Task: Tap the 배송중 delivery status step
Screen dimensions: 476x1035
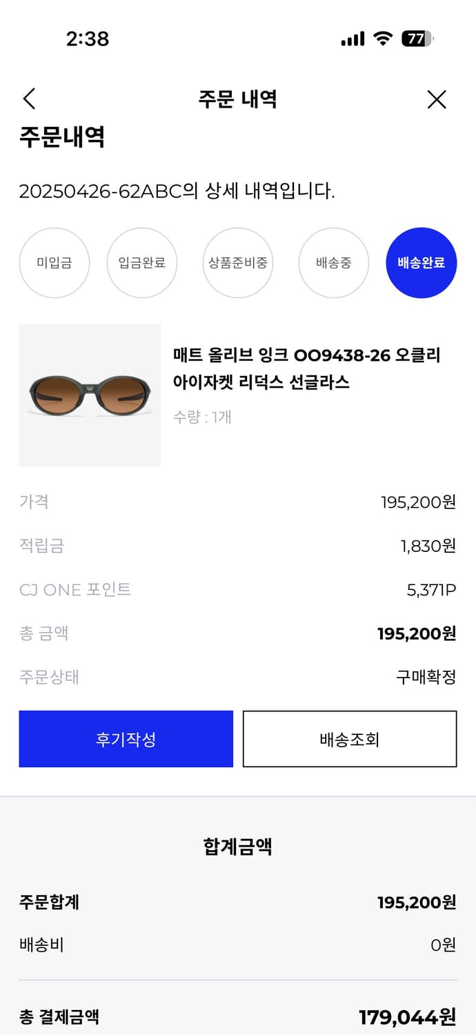Action: point(333,263)
